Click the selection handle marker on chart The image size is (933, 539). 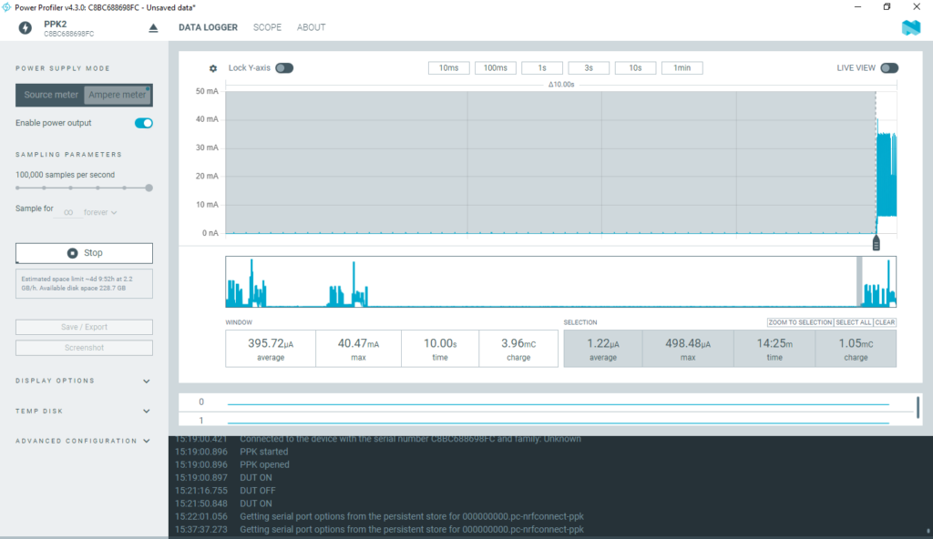[x=876, y=242]
